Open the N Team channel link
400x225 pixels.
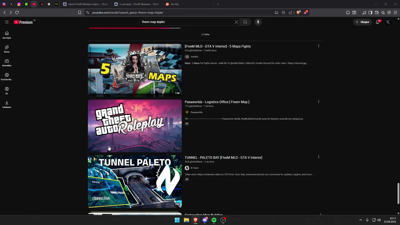point(194,168)
